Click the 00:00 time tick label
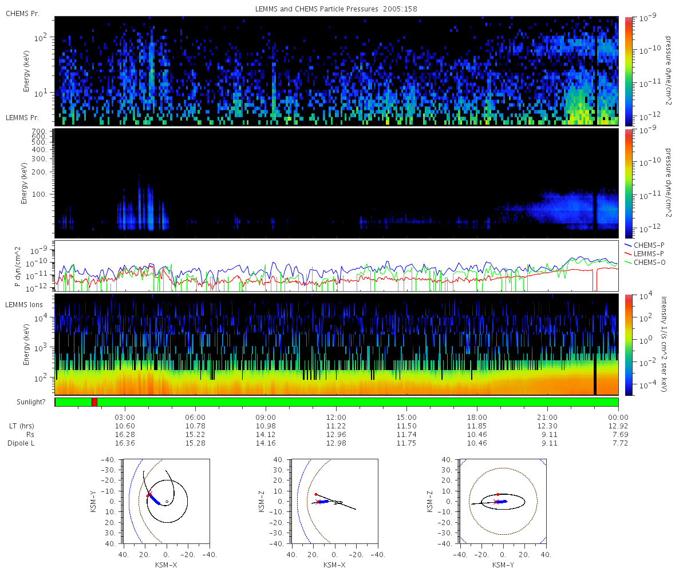This screenshot has height=572, width=687. (618, 417)
